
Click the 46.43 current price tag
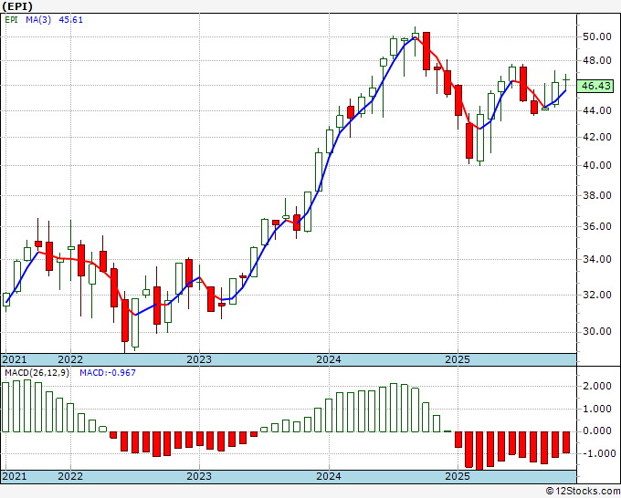597,86
